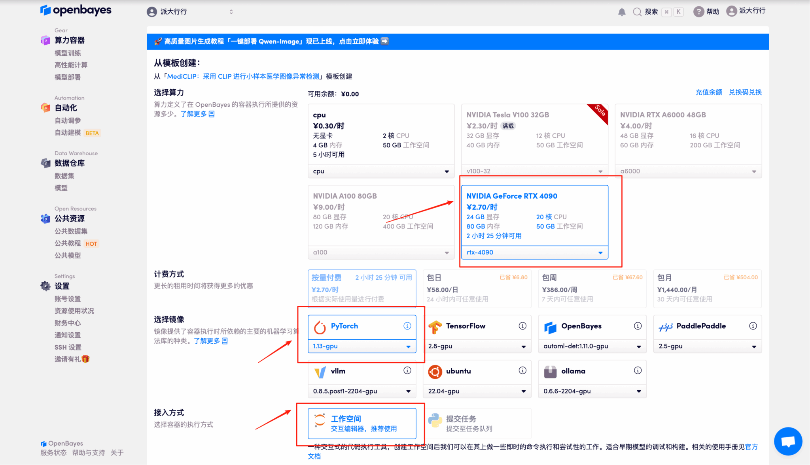810x465 pixels.
Task: Select the NVIDIA GeForce RTX 4090 card
Action: point(535,215)
